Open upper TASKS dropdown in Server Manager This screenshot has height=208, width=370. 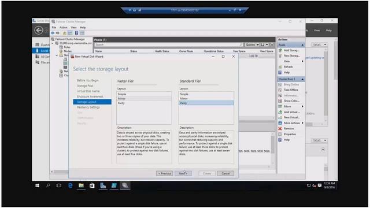[x=319, y=45]
